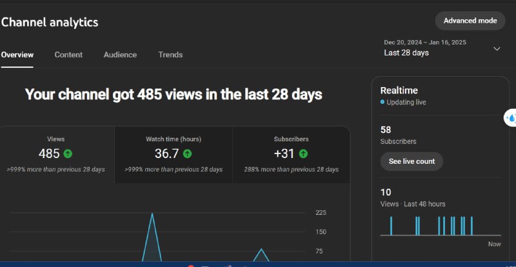Image resolution: width=516 pixels, height=267 pixels.
Task: Click See live count button
Action: pyautogui.click(x=412, y=161)
